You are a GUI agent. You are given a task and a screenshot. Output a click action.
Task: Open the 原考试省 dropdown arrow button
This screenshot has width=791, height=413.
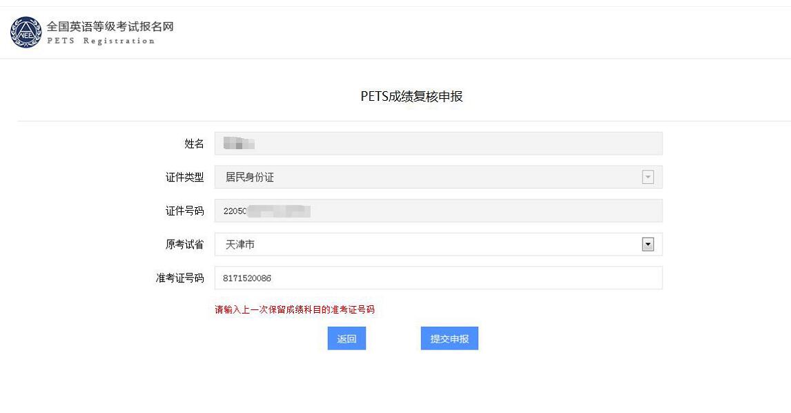pos(647,244)
